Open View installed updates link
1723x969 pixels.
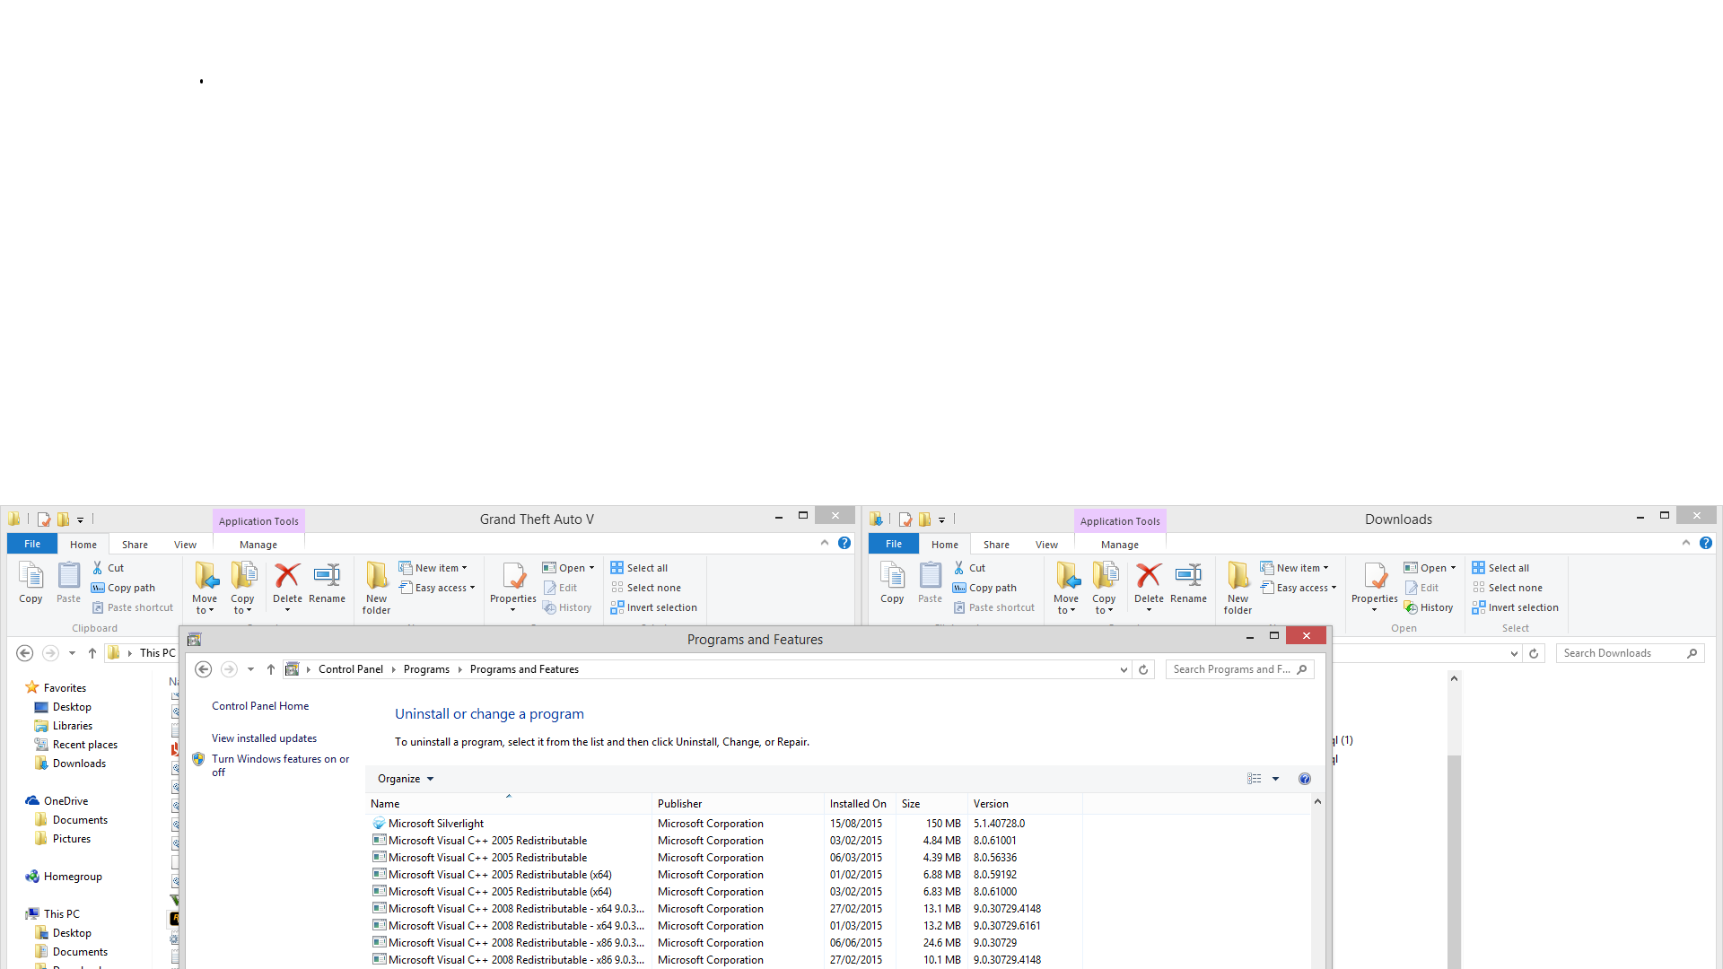click(264, 738)
